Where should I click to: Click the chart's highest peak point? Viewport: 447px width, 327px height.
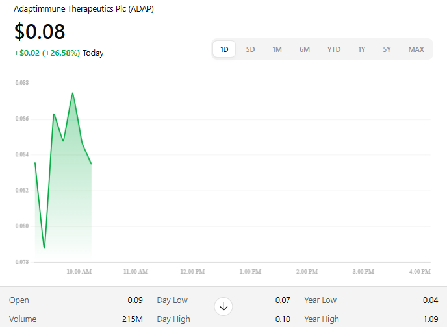pyautogui.click(x=73, y=93)
